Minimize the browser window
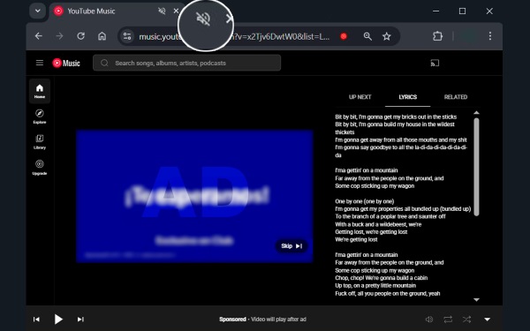Screen dimensions: 530x331 (x=436, y=11)
